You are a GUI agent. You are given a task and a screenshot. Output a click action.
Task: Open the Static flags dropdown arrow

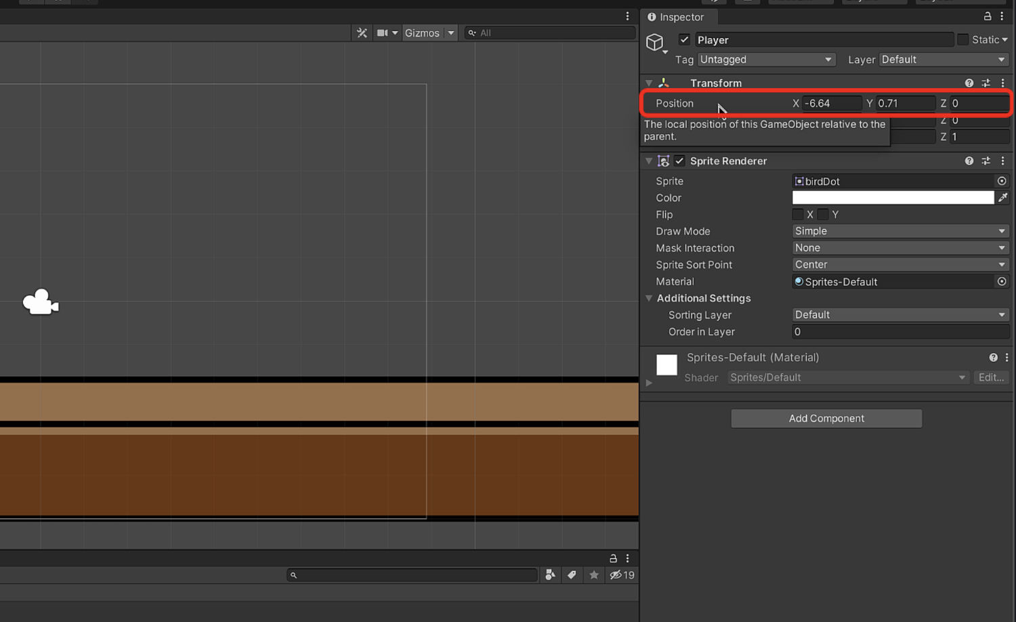click(x=1004, y=40)
